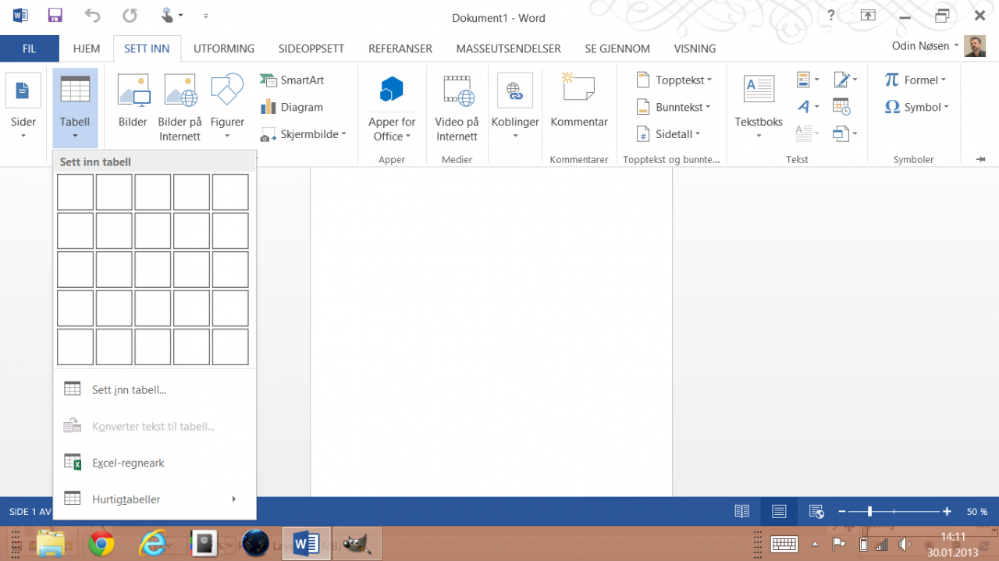This screenshot has width=999, height=561.
Task: Click Bilder på Internett
Action: [x=180, y=108]
